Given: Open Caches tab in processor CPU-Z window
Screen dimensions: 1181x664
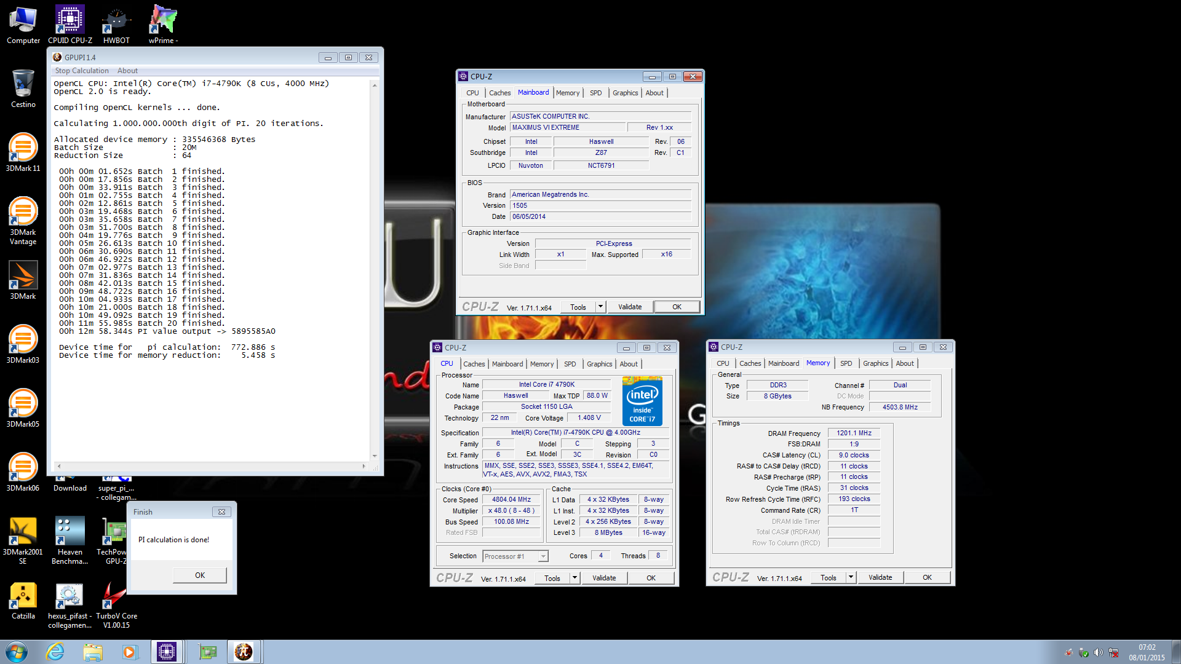Looking at the screenshot, I should point(474,364).
